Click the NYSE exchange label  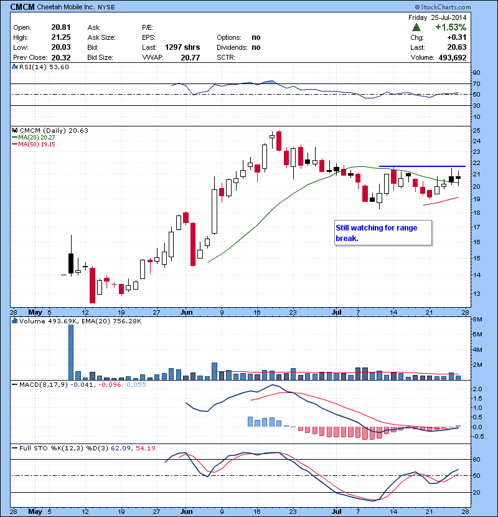click(106, 7)
